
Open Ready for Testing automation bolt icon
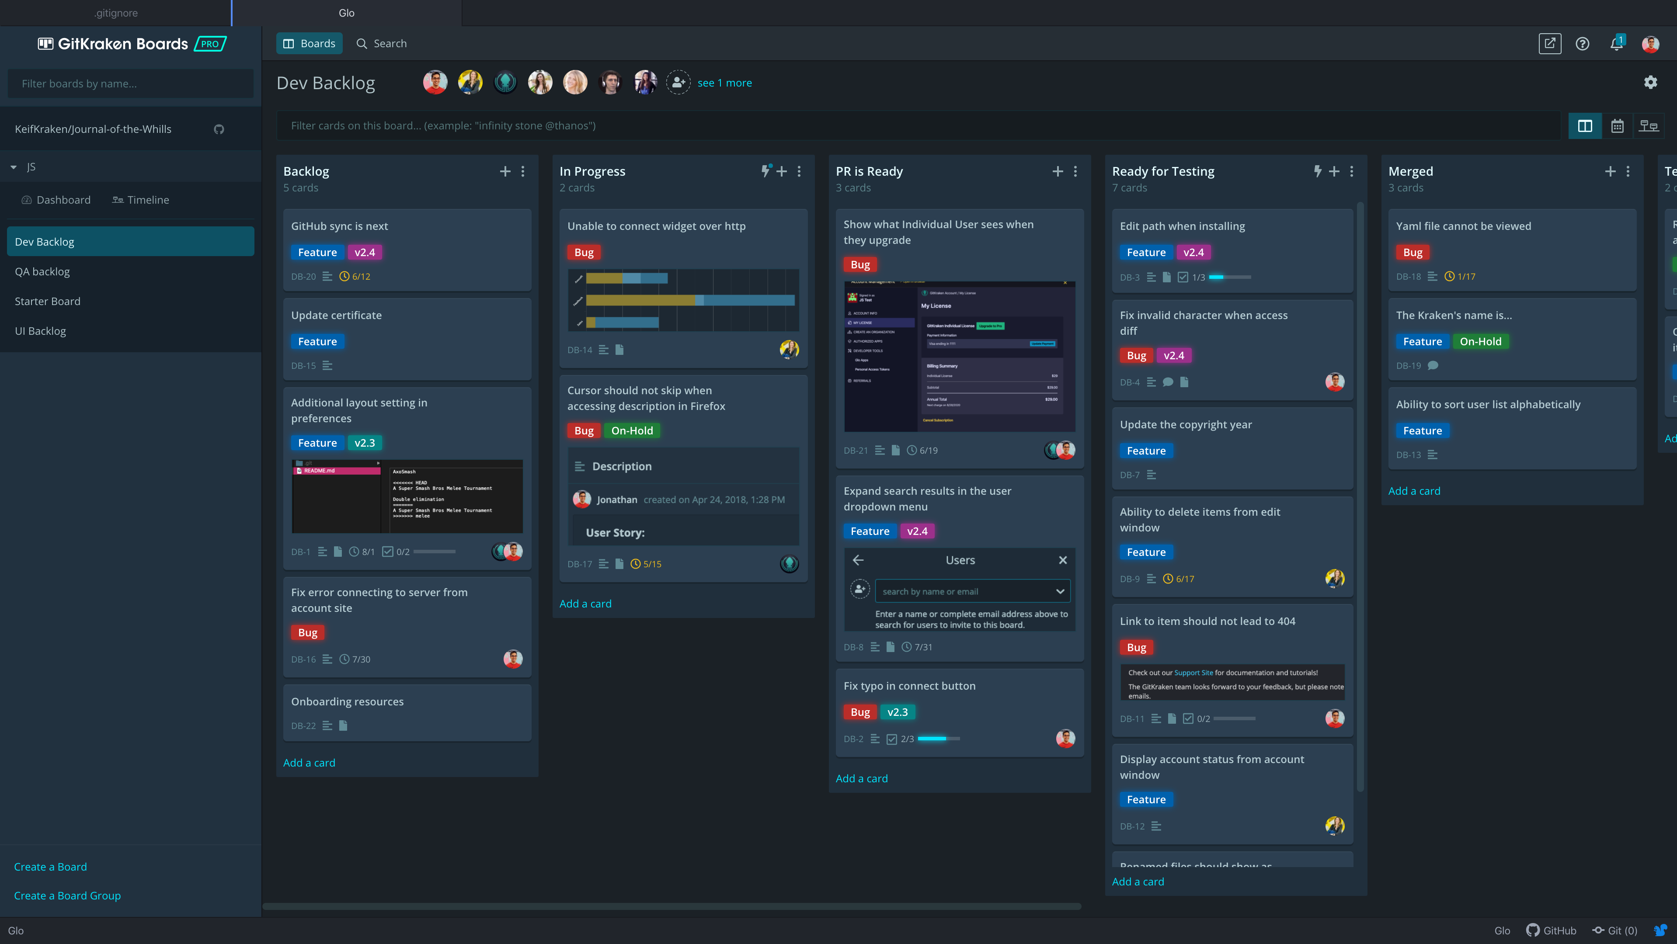(1318, 171)
